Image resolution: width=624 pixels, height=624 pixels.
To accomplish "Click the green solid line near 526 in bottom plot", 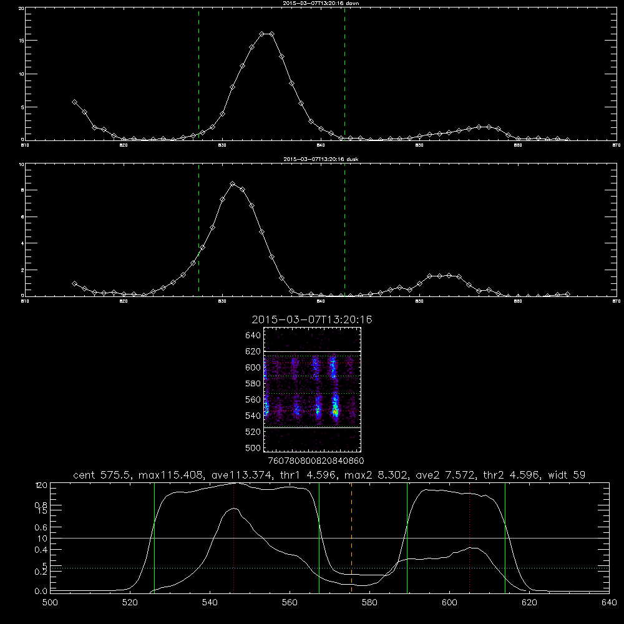I will [x=154, y=537].
